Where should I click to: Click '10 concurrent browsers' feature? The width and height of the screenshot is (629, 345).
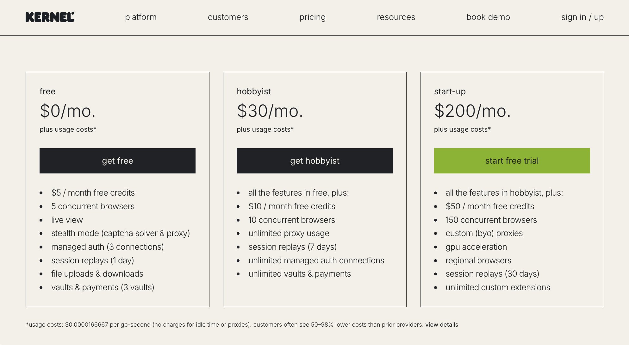(292, 220)
